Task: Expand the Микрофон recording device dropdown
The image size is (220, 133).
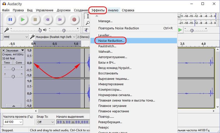Action: (x=73, y=37)
